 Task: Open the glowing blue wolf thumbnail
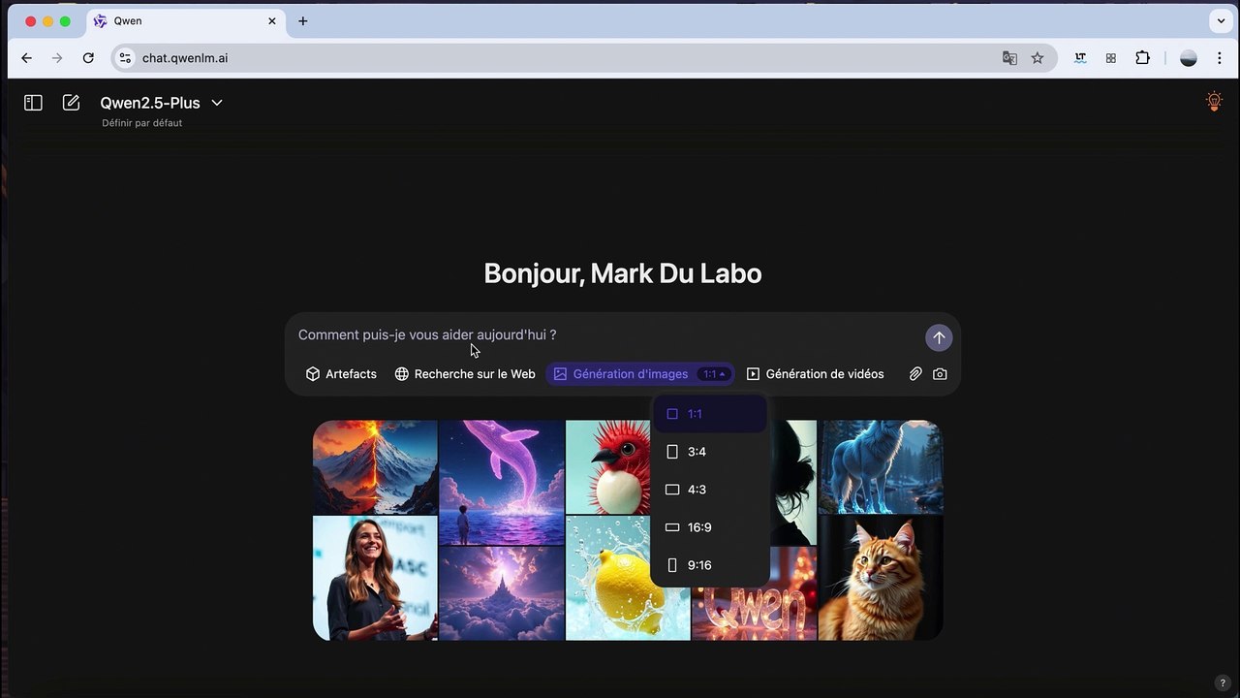[x=881, y=467]
